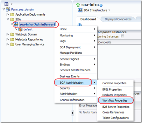Image resolution: width=142 pixels, height=123 pixels.
Task: Click the help question mark icon
Action: point(80,25)
